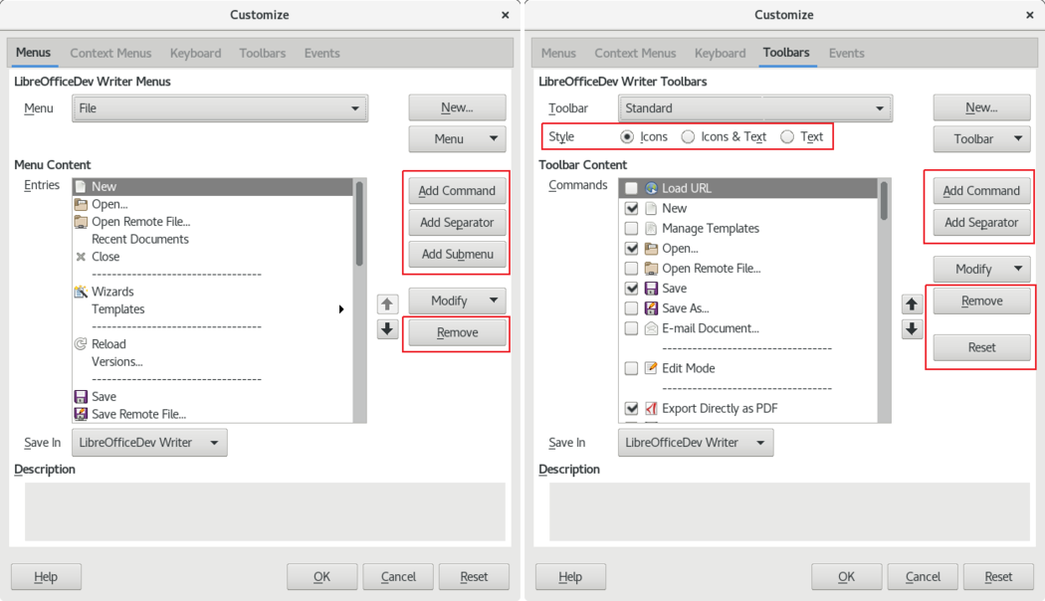Click the Save As icon in commands
This screenshot has height=601, width=1045.
click(651, 308)
